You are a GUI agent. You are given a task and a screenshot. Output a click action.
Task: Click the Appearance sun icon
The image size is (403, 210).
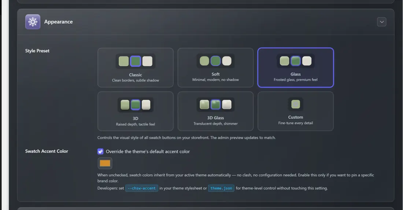[33, 22]
